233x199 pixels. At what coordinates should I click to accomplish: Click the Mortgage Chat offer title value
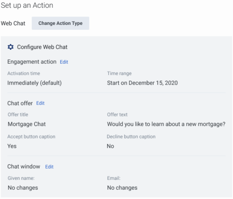(27, 124)
